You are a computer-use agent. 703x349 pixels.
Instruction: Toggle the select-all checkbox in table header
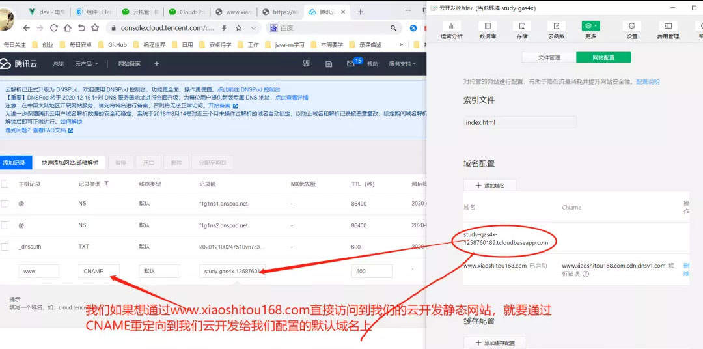pyautogui.click(x=5, y=184)
